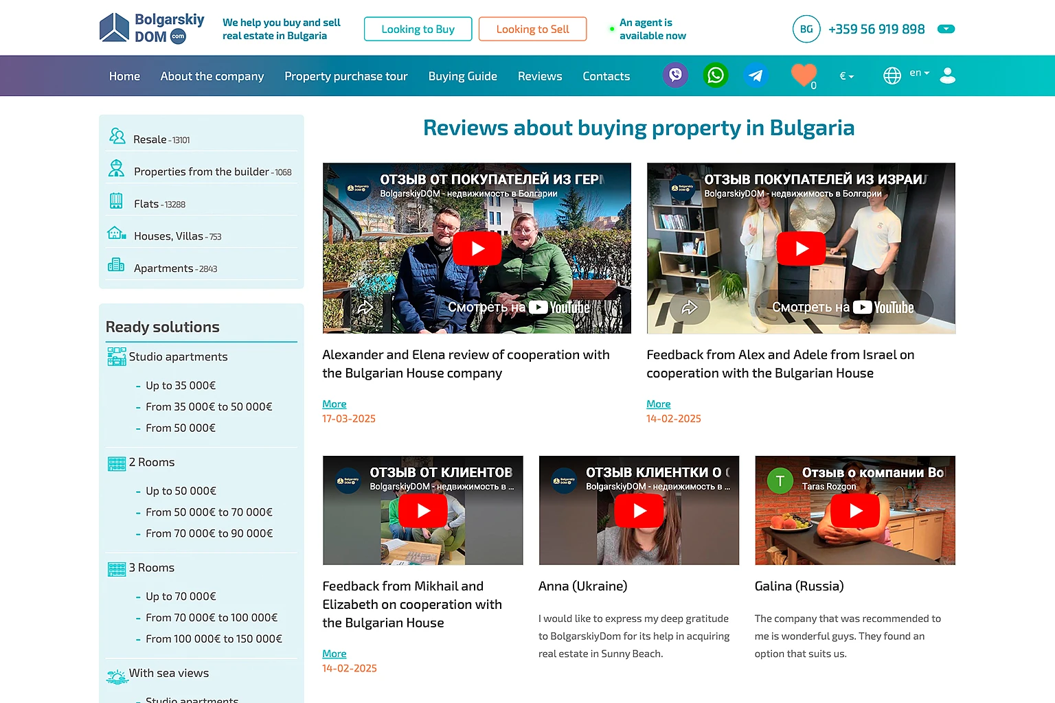1055x703 pixels.
Task: Open More link under Israel feedback
Action: [x=659, y=404]
